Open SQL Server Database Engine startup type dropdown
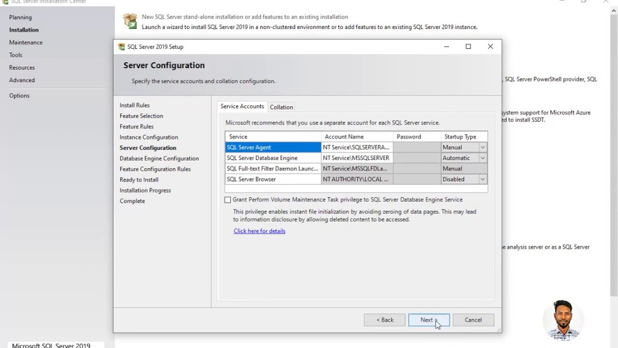Image resolution: width=618 pixels, height=348 pixels. [482, 158]
